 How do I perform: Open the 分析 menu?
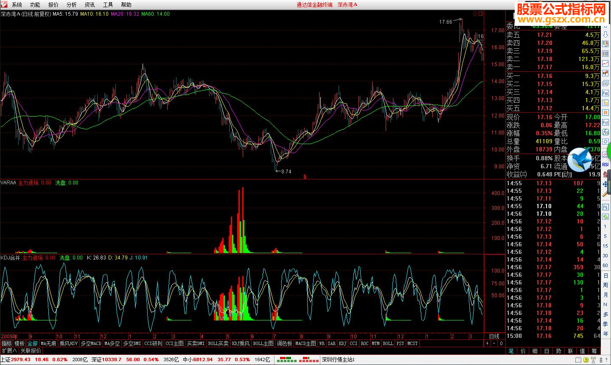coord(72,5)
